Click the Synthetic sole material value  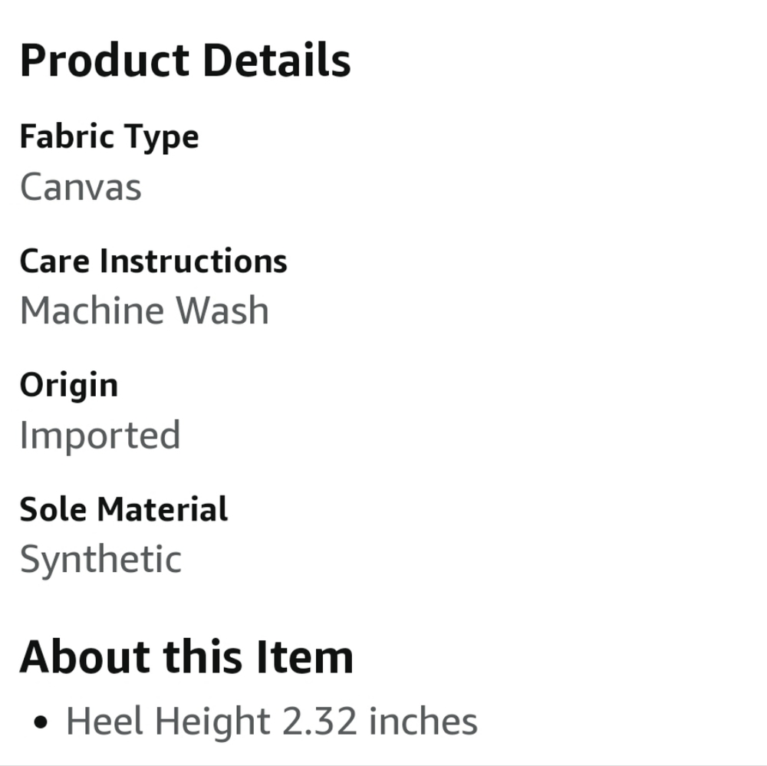(100, 560)
